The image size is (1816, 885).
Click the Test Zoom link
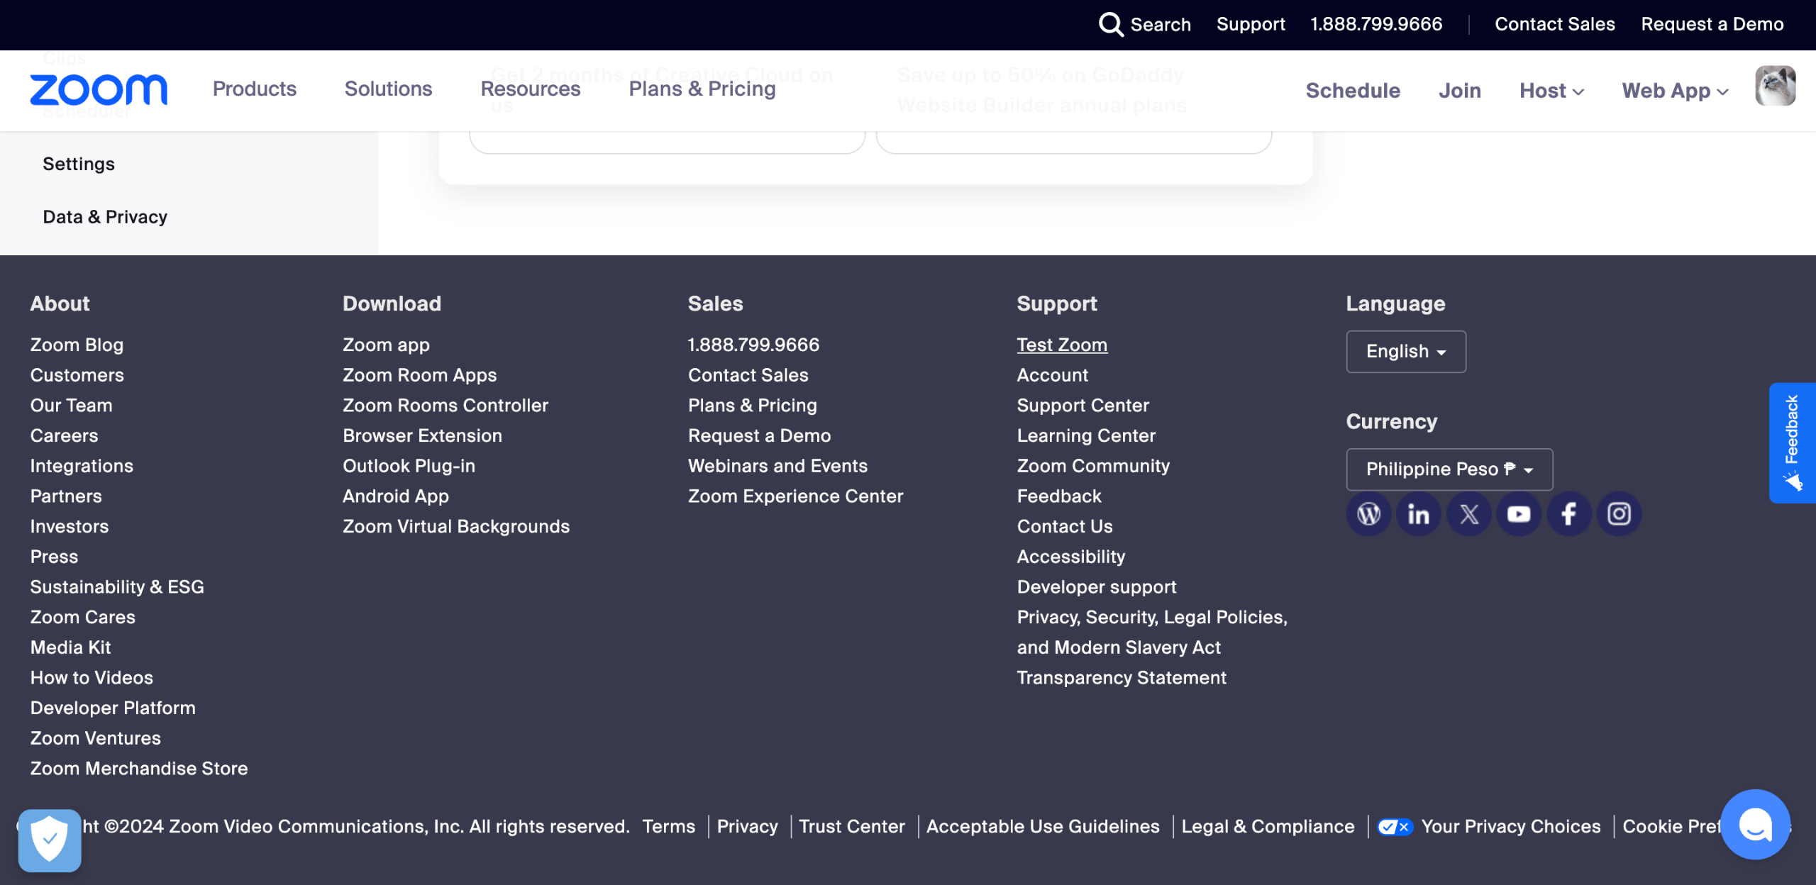point(1062,345)
